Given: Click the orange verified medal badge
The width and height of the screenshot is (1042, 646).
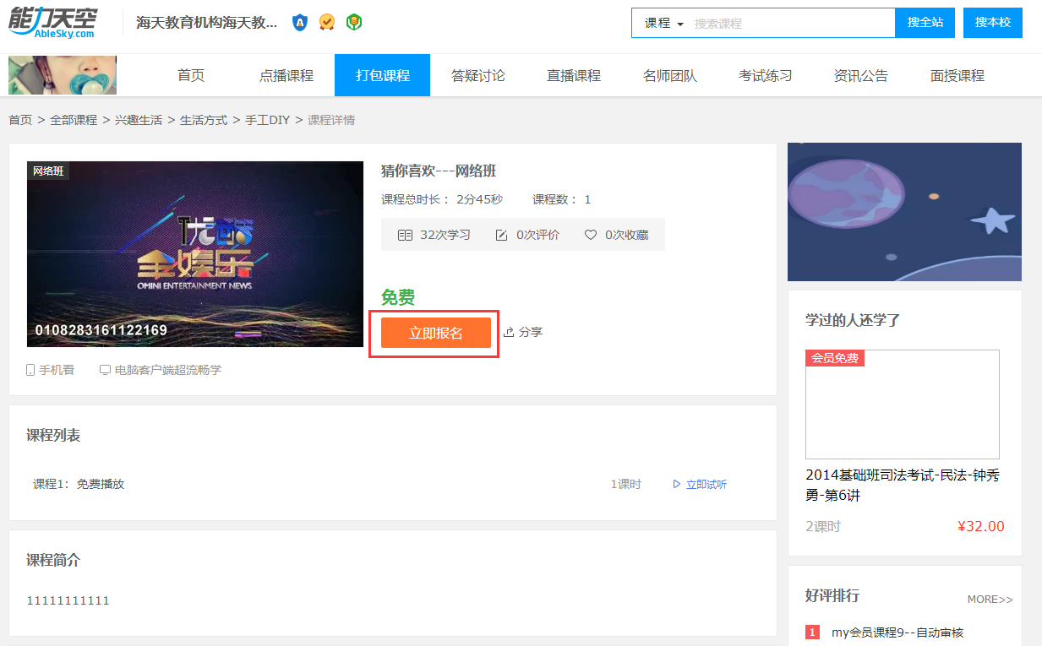Looking at the screenshot, I should [327, 23].
